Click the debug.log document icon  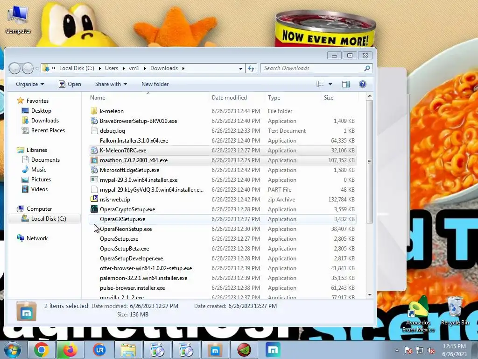pos(94,131)
